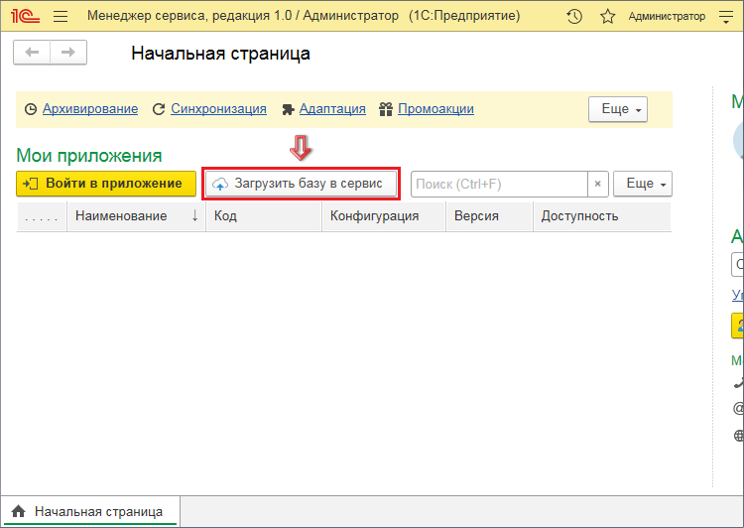Click the home icon in bottom tab

(18, 511)
